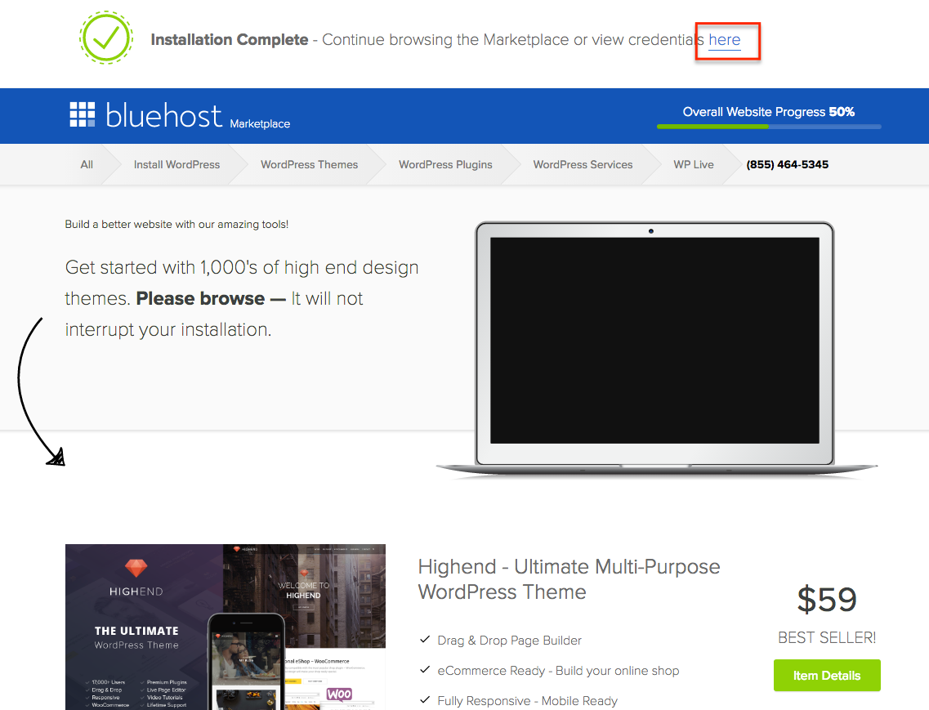
Task: Select the All tab
Action: pyautogui.click(x=87, y=165)
